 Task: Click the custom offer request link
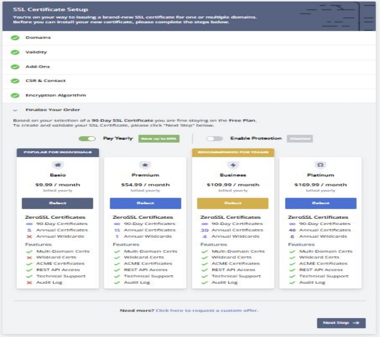(x=207, y=311)
